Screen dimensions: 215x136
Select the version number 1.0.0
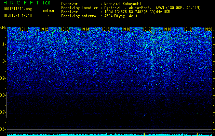(46, 3)
